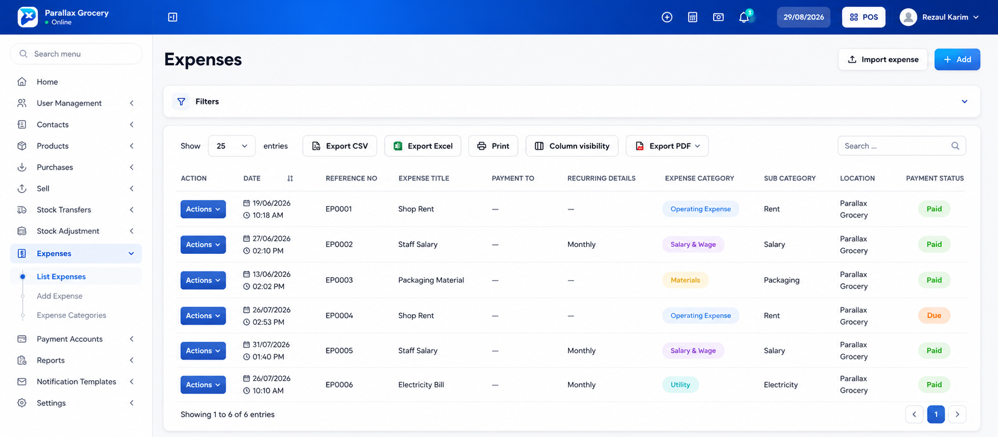Expand Payment Accounts sidebar menu
Image resolution: width=998 pixels, height=437 pixels.
point(76,339)
